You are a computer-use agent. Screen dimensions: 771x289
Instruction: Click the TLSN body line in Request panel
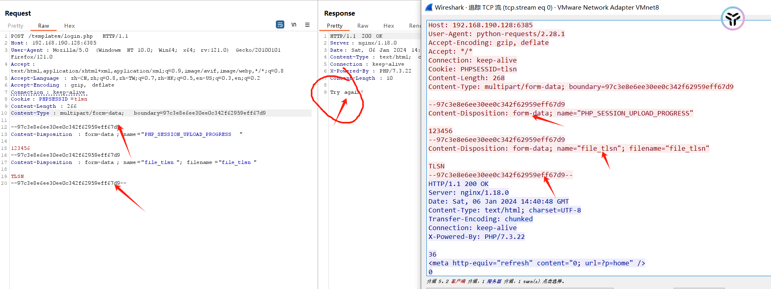pos(17,176)
